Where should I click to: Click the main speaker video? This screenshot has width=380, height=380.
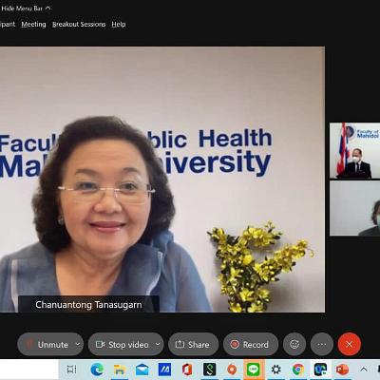162,180
